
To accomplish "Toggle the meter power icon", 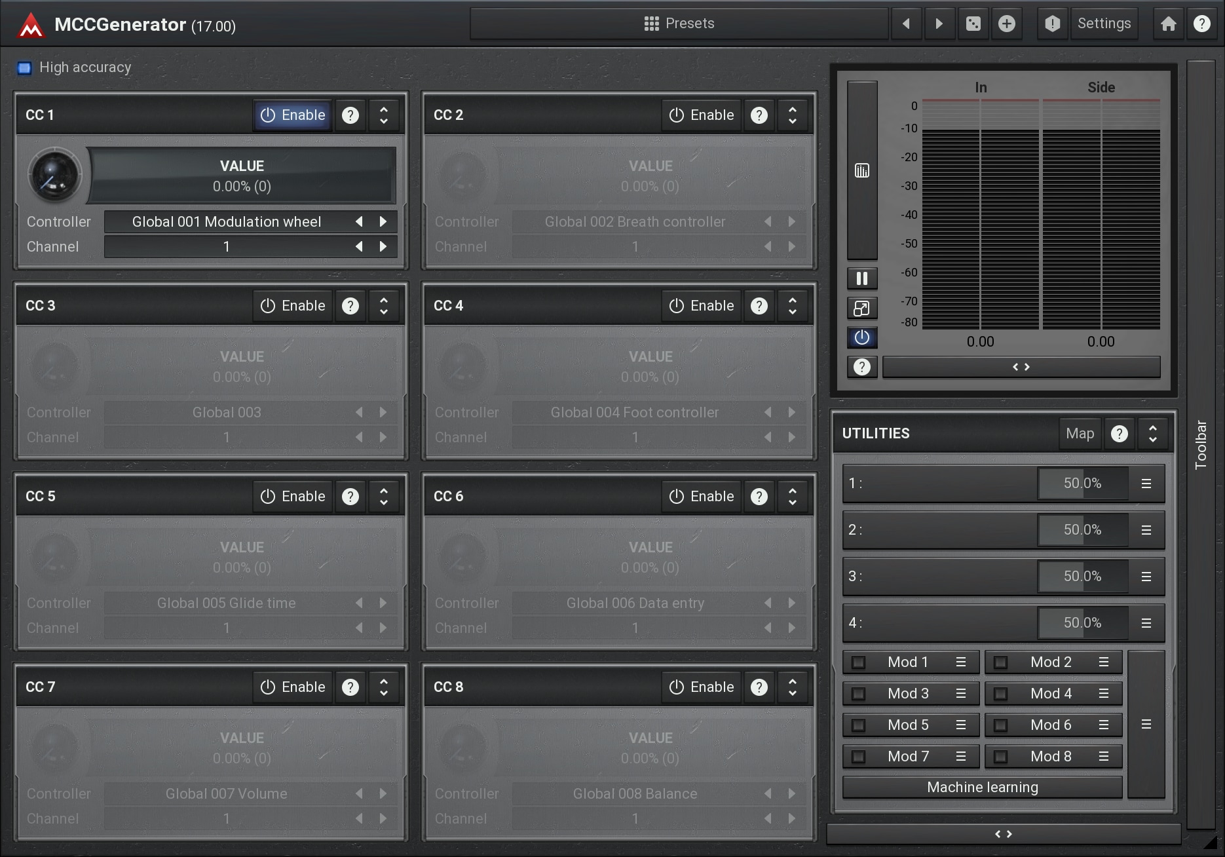I will [862, 337].
